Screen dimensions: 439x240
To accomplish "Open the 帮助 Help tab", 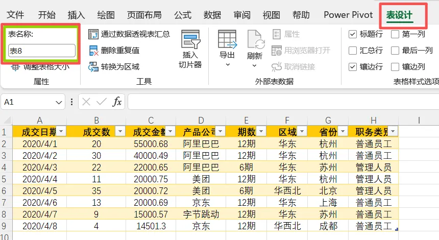I will [x=301, y=15].
